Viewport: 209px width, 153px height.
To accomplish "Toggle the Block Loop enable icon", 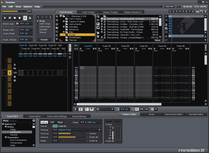I will [x=17, y=24].
